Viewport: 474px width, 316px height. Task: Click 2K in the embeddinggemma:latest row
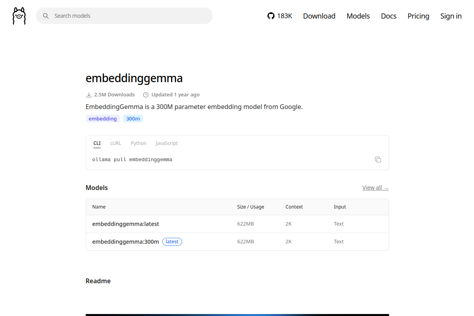pos(289,224)
